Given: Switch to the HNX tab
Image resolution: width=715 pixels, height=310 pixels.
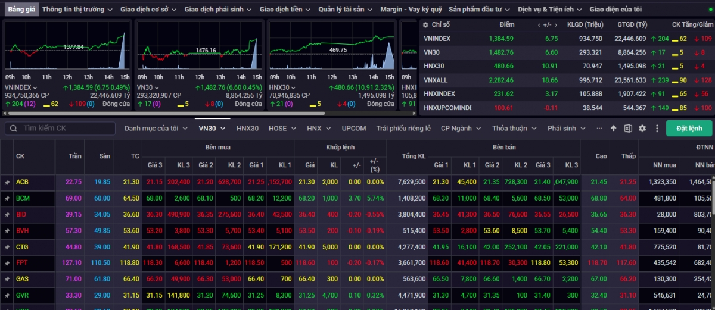Looking at the screenshot, I should (x=319, y=128).
